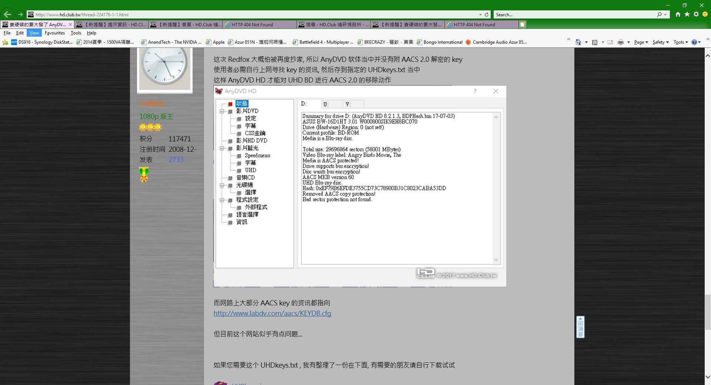Click the page vertical scrollbar thumb
The width and height of the screenshot is (711, 385).
[708, 312]
